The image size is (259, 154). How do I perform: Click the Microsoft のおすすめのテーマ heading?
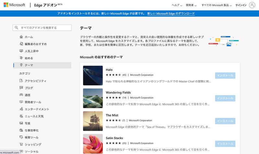tap(101, 57)
